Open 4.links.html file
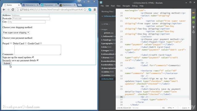Screen dimensions: 197x111 point(106,47)
